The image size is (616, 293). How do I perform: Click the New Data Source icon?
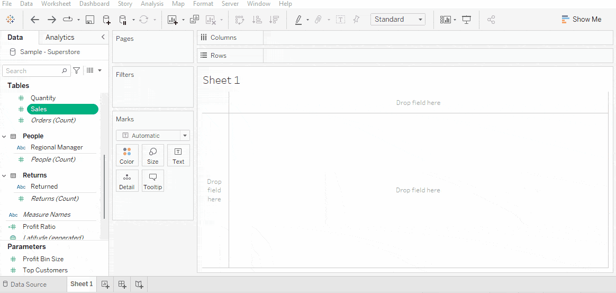pyautogui.click(x=106, y=20)
